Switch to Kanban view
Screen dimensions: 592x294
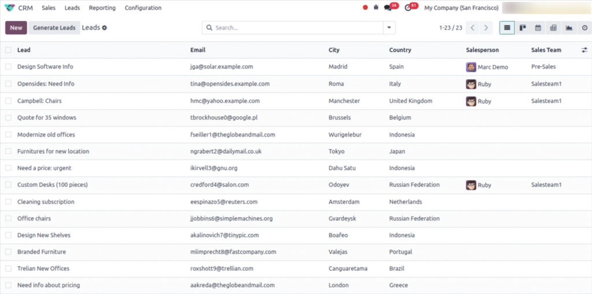click(523, 28)
